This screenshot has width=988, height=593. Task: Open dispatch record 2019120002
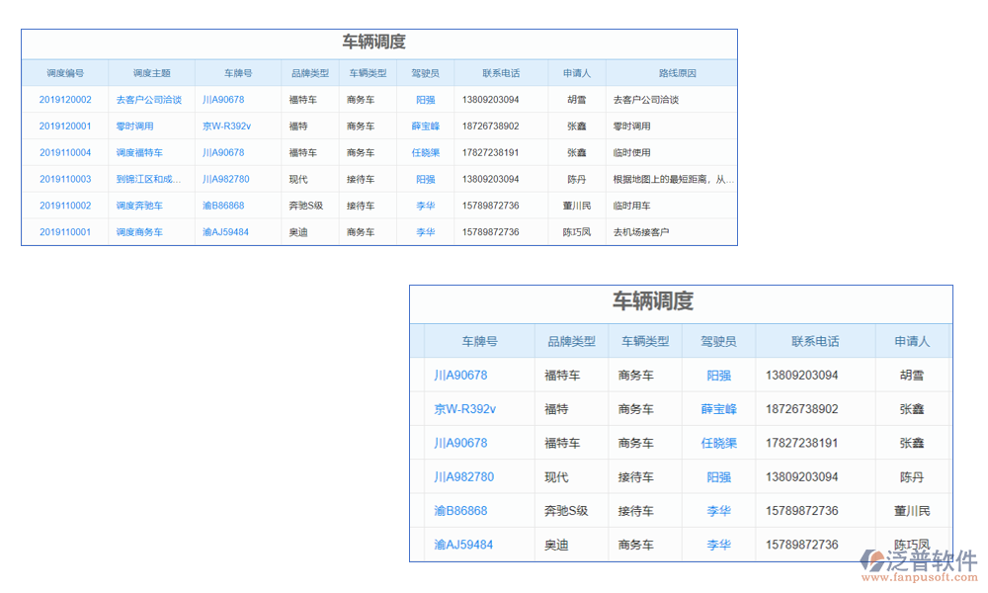coord(64,99)
